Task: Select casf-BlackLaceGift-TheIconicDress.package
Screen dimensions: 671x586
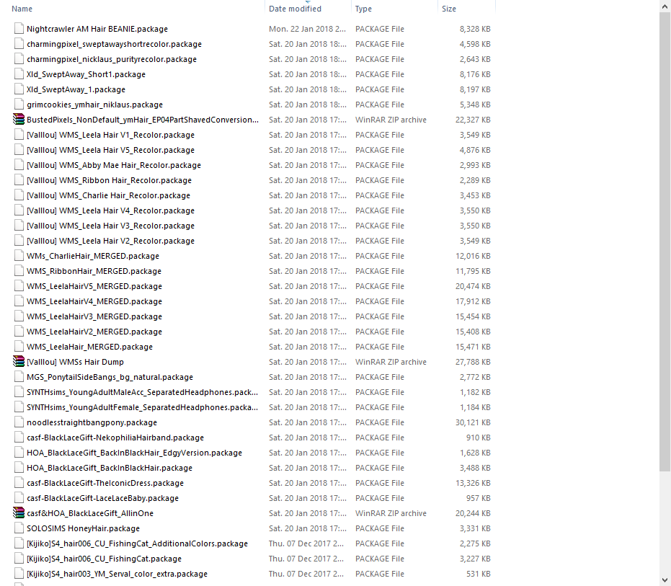Action: pyautogui.click(x=105, y=483)
